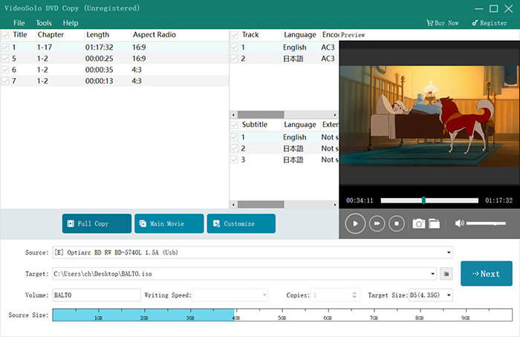Click the Next button
Viewport: 520px width, 337px height.
[486, 274]
